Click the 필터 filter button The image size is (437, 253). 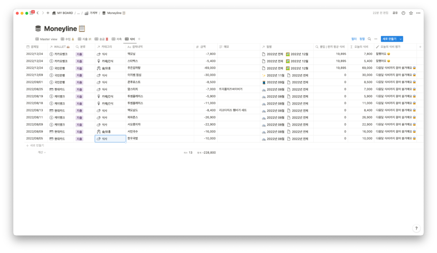click(354, 39)
